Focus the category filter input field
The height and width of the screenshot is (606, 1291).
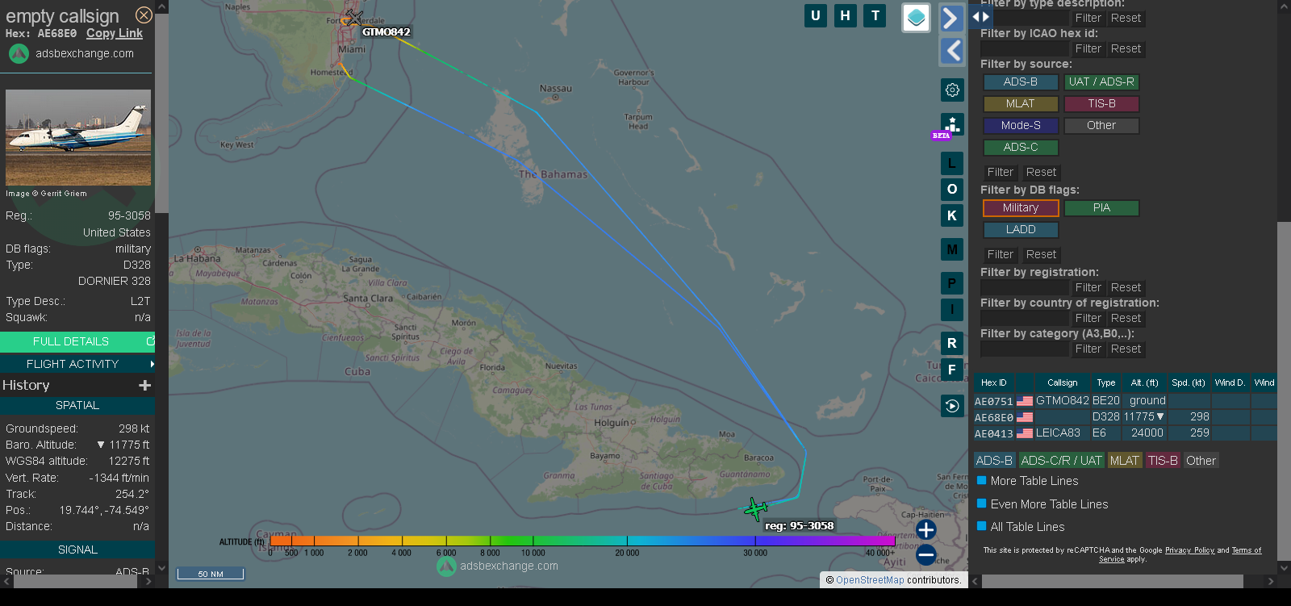[x=1025, y=349]
